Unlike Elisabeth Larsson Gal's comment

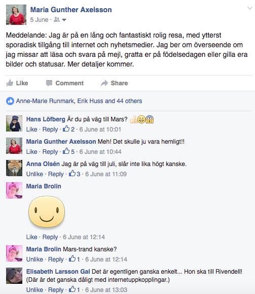click(x=34, y=290)
